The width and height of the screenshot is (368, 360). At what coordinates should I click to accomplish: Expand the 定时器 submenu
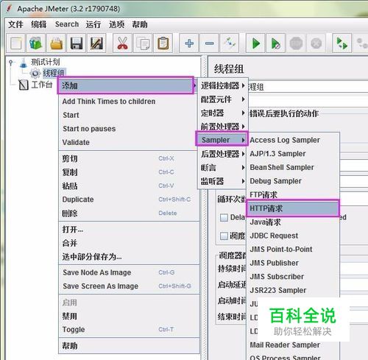pos(223,113)
